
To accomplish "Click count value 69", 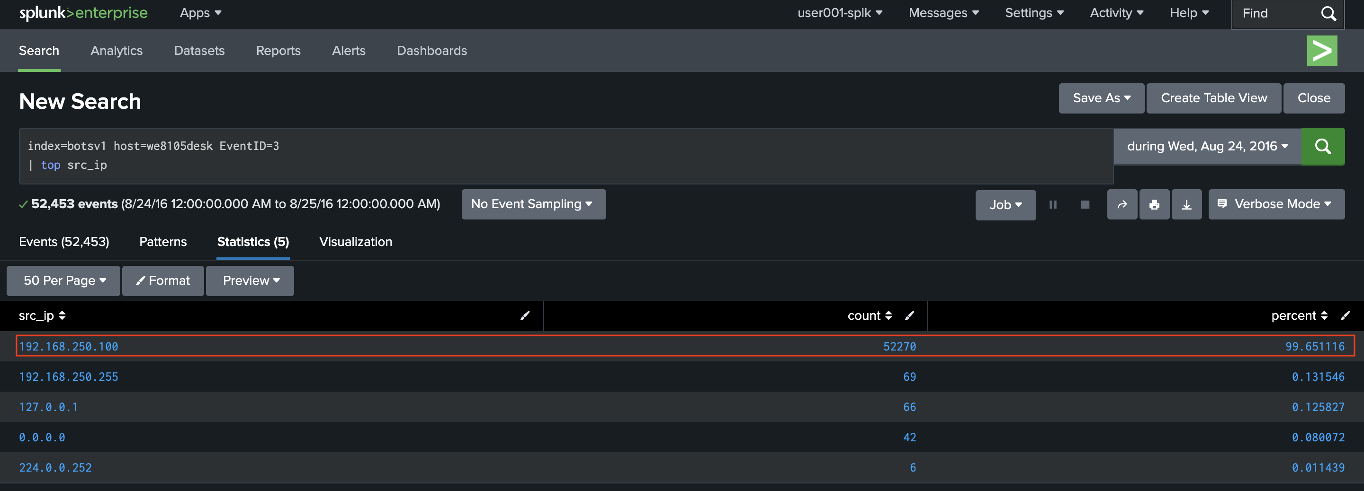I will [x=909, y=377].
